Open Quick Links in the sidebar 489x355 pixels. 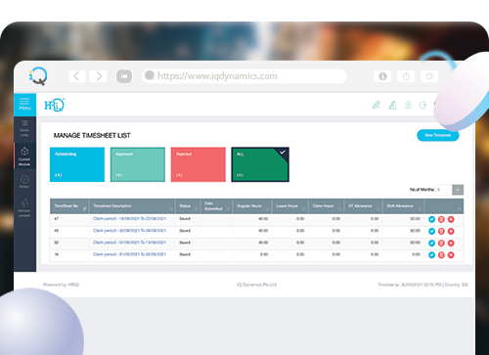pyautogui.click(x=24, y=128)
